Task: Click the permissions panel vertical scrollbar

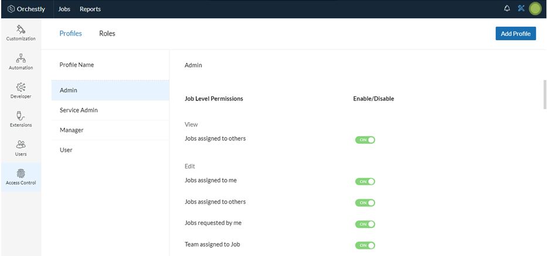Action: pos(545,94)
